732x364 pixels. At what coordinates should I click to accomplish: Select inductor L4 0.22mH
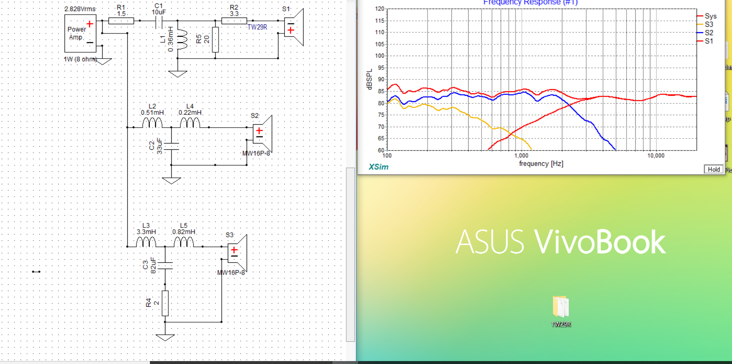pyautogui.click(x=190, y=123)
